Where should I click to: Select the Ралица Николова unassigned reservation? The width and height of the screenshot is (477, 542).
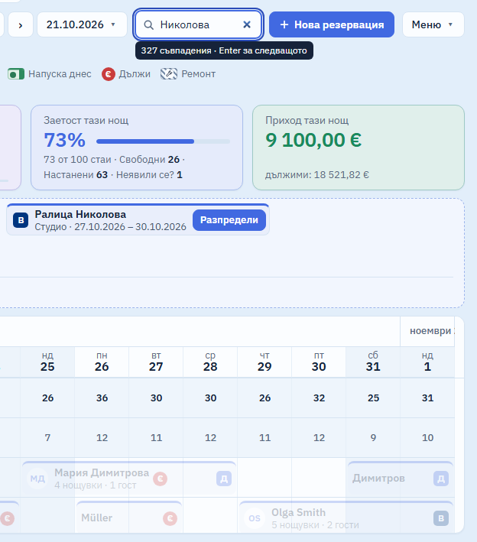138,220
